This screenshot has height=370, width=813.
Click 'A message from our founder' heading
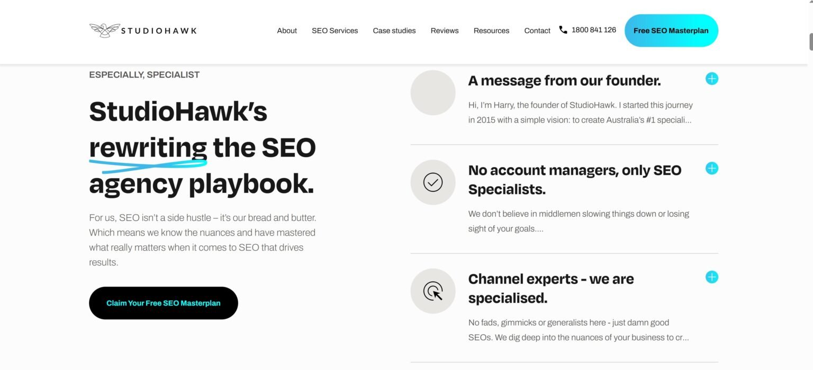564,81
